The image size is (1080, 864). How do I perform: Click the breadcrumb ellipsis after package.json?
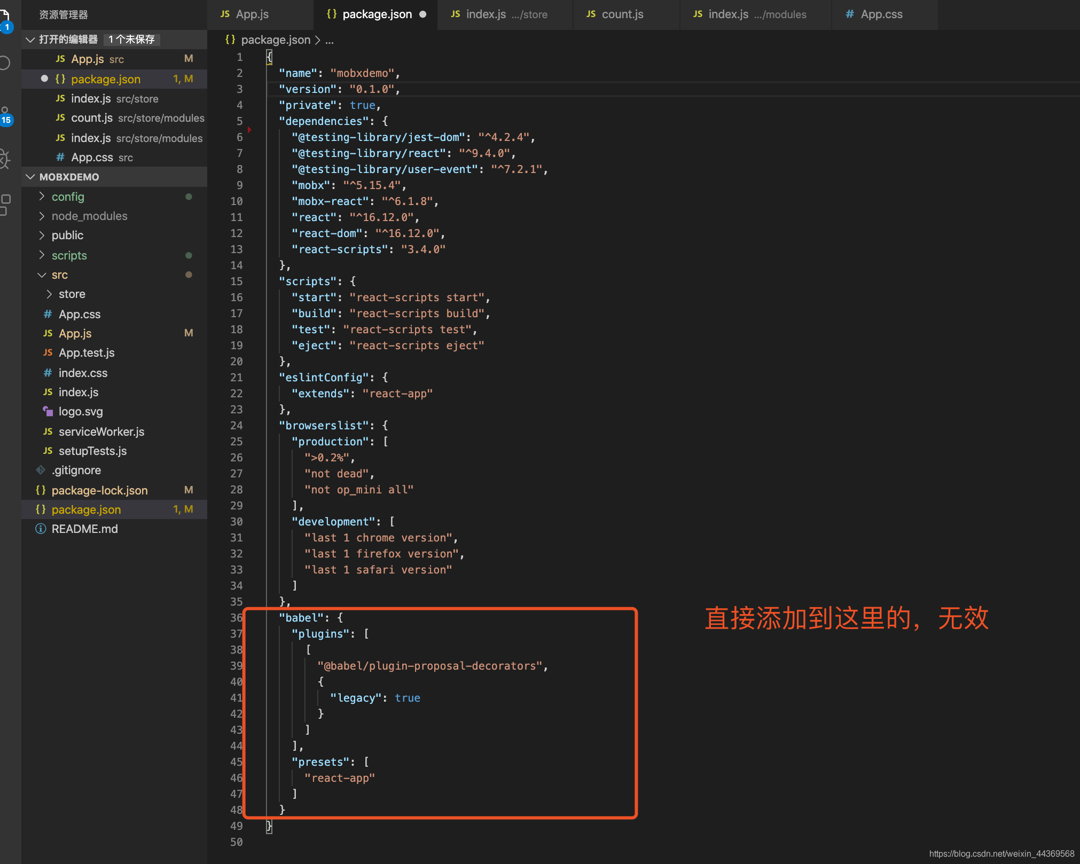(330, 40)
